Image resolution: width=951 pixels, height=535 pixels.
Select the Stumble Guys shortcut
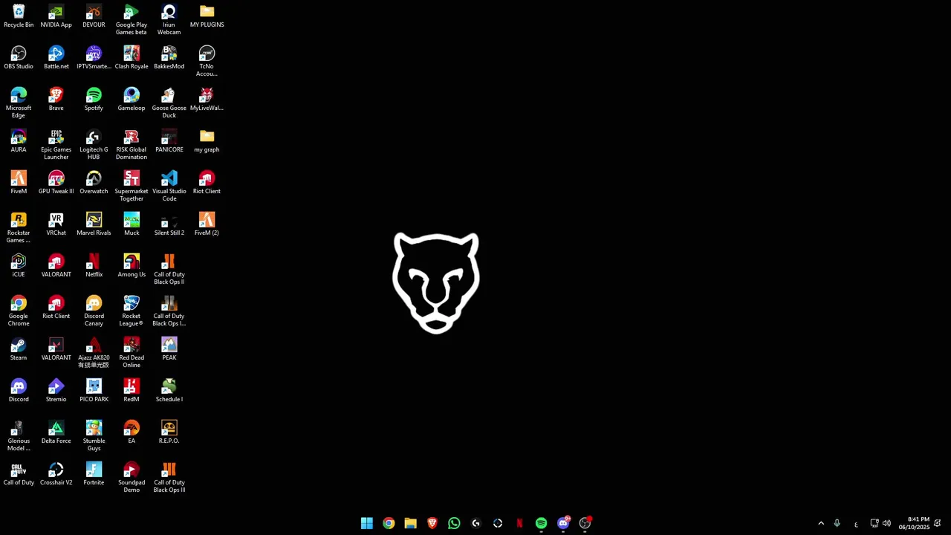click(94, 435)
